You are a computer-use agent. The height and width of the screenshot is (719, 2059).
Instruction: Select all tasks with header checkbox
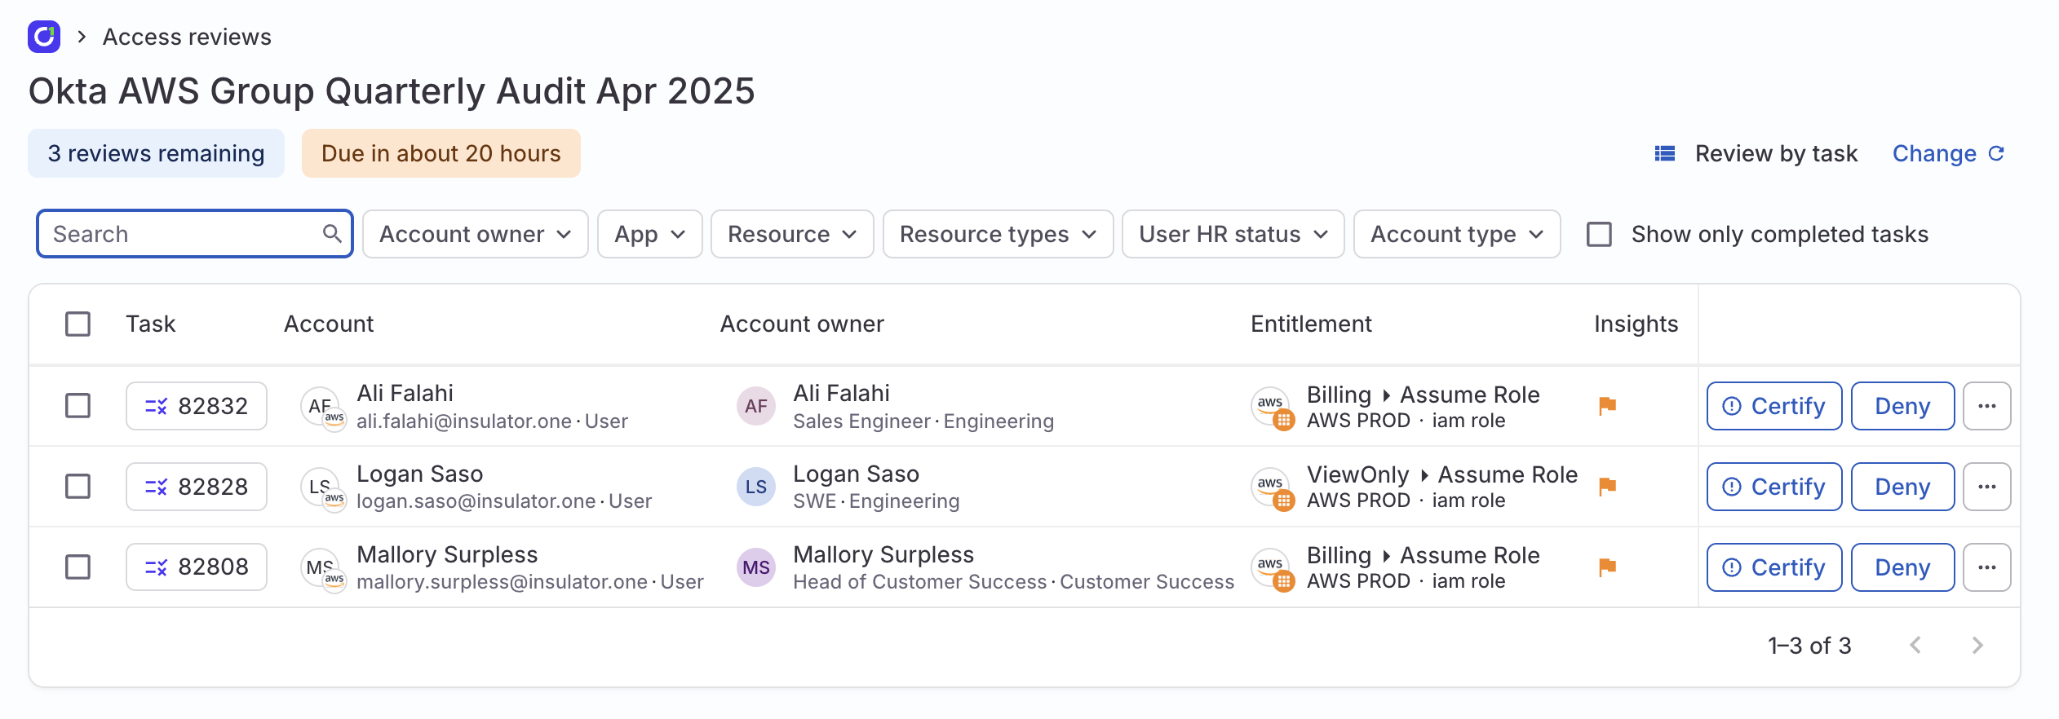click(x=77, y=324)
